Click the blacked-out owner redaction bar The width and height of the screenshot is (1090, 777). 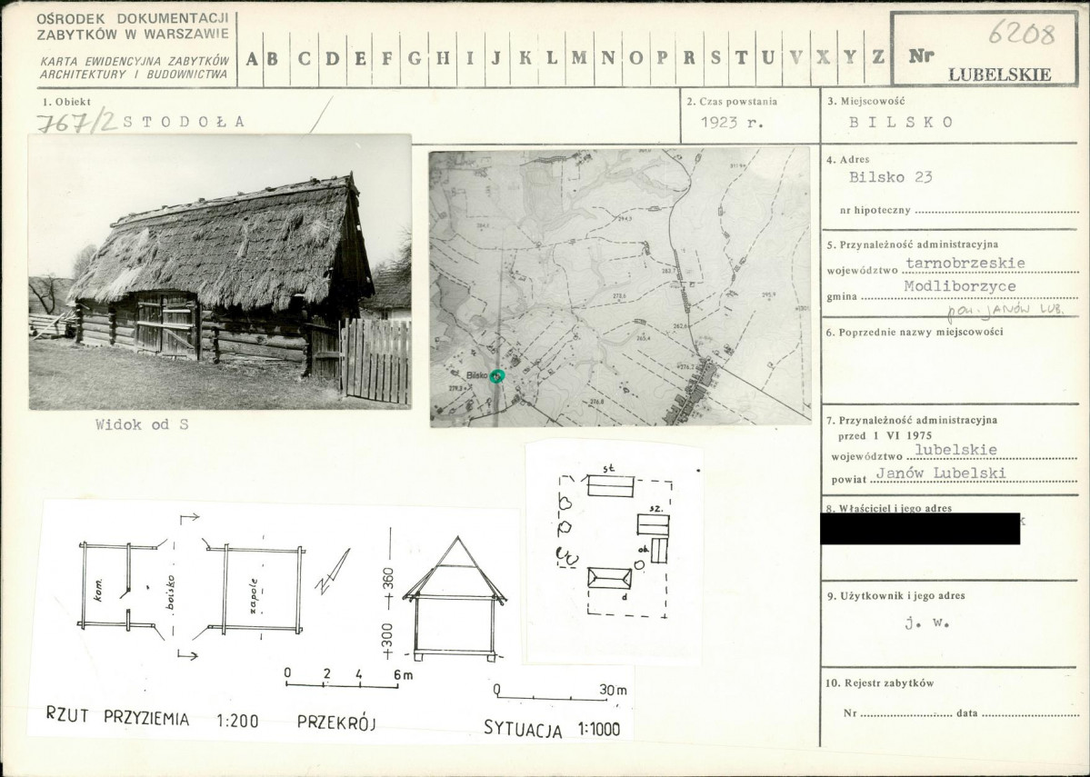[x=920, y=529]
